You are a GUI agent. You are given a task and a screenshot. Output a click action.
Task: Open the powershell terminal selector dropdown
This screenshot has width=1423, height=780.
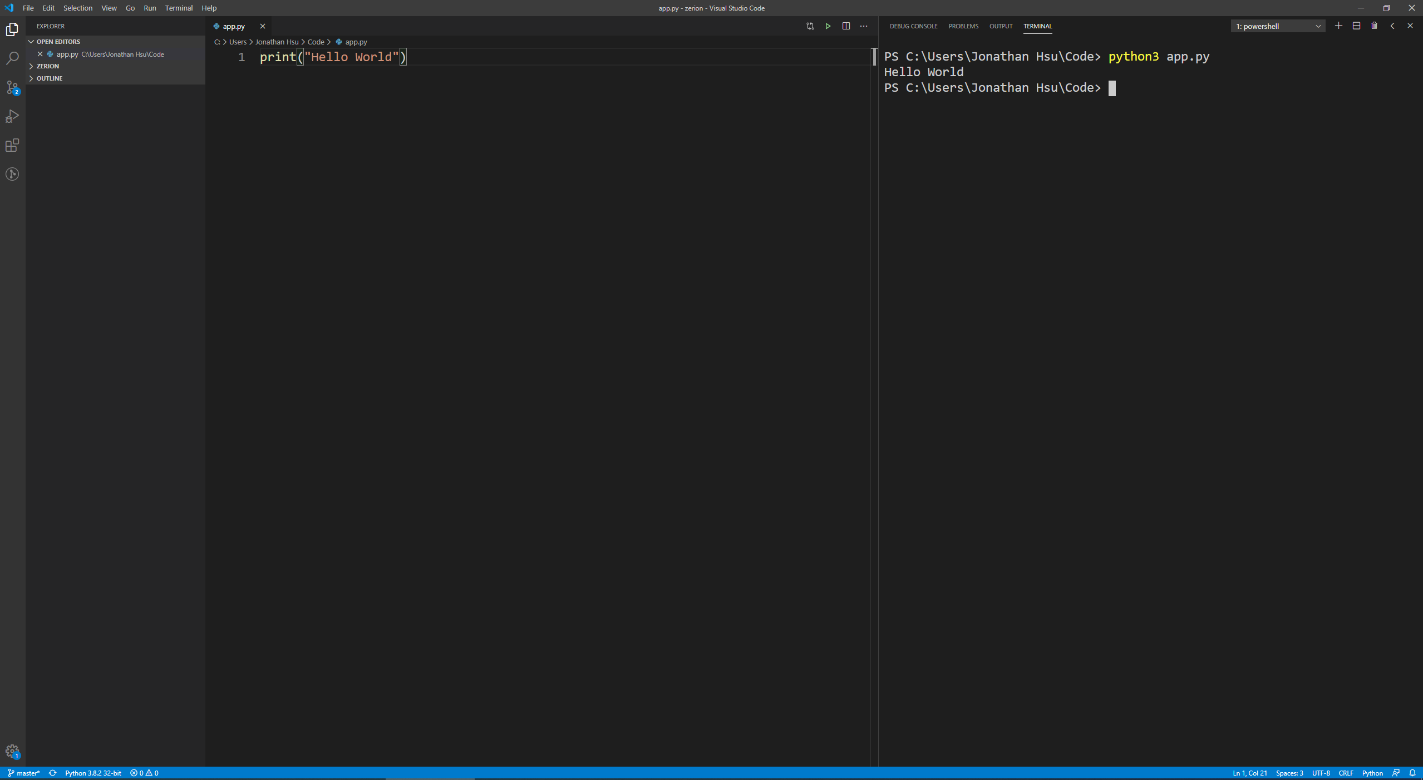click(1278, 26)
